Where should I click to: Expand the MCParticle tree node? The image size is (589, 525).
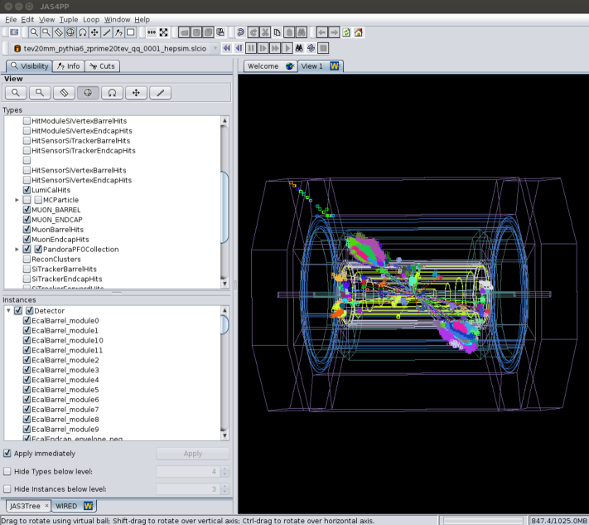[x=17, y=200]
